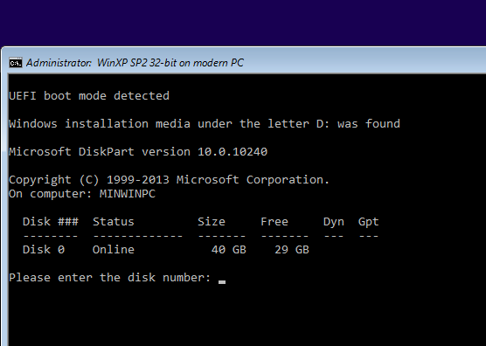Click the '40 GB' size value
The width and height of the screenshot is (486, 346).
point(229,250)
